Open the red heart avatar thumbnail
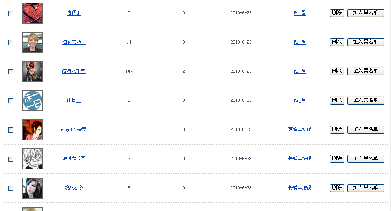391x211 pixels. point(33,13)
